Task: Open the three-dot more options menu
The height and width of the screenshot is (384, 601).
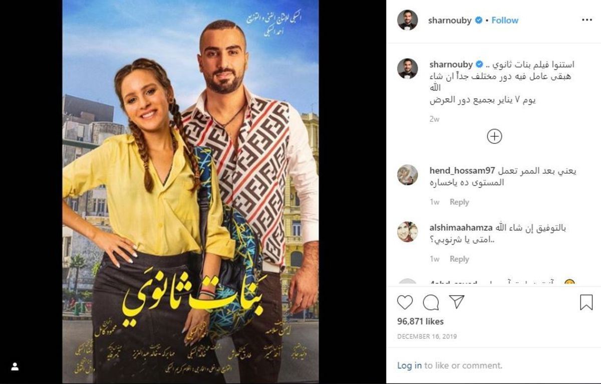Action: click(x=587, y=20)
